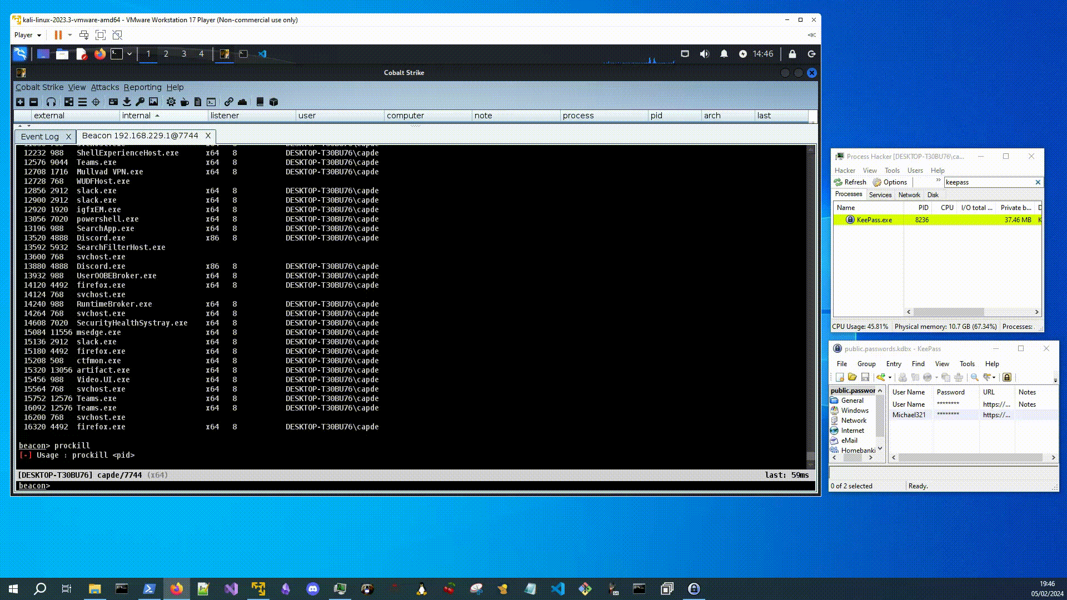Select the Services tab in Process Hacker

[x=880, y=195]
